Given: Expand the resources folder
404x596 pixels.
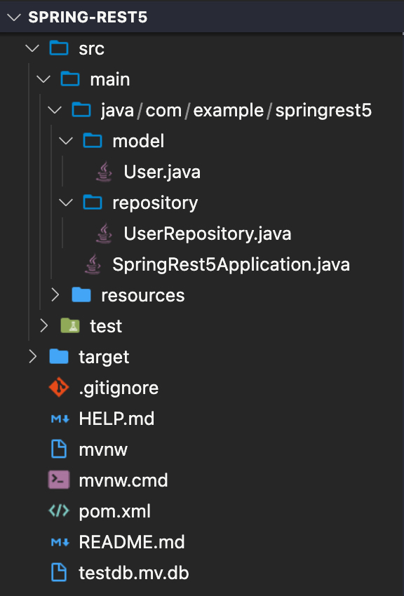Looking at the screenshot, I should (x=55, y=294).
